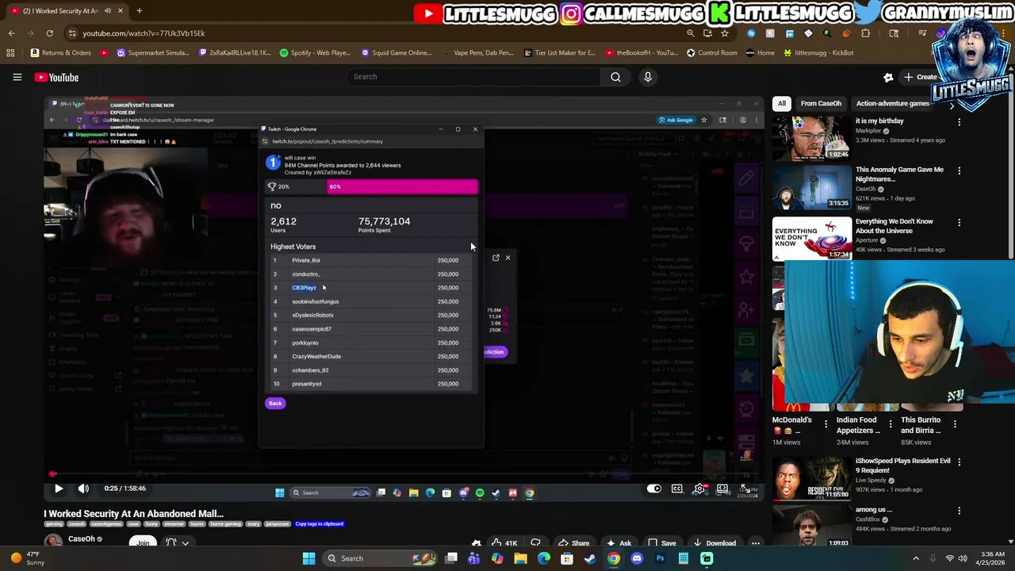Toggle closed captions CC button
This screenshot has width=1015, height=571.
(677, 489)
